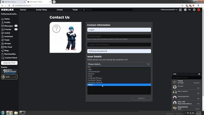The image size is (204, 115).
Task: Switch to the Support browser tab
Action: tap(39, 2)
